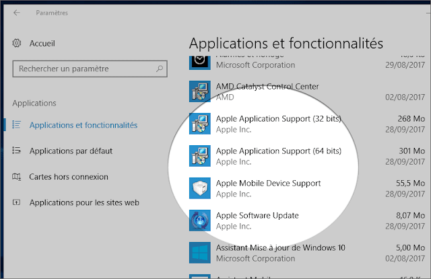The image size is (431, 279).
Task: Click the Applications et fonctionnalités page heading
Action: click(286, 43)
